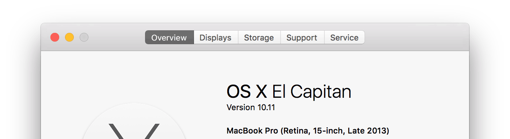The image size is (510, 139).
Task: Close the About This Mac window
Action: click(55, 37)
